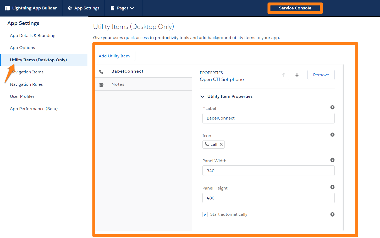This screenshot has width=380, height=238.
Task: Click the Add Utility Item button
Action: (114, 56)
